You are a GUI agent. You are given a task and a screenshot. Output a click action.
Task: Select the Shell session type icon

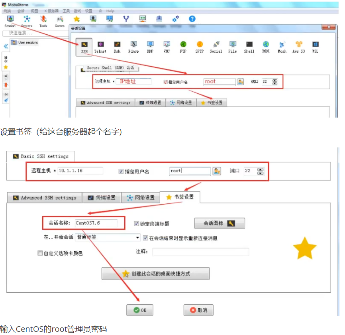pyautogui.click(x=249, y=47)
